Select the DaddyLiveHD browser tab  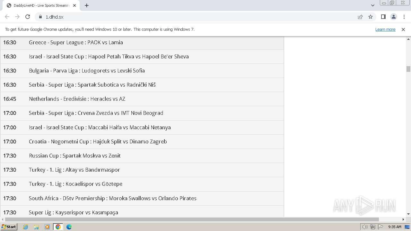point(40,5)
